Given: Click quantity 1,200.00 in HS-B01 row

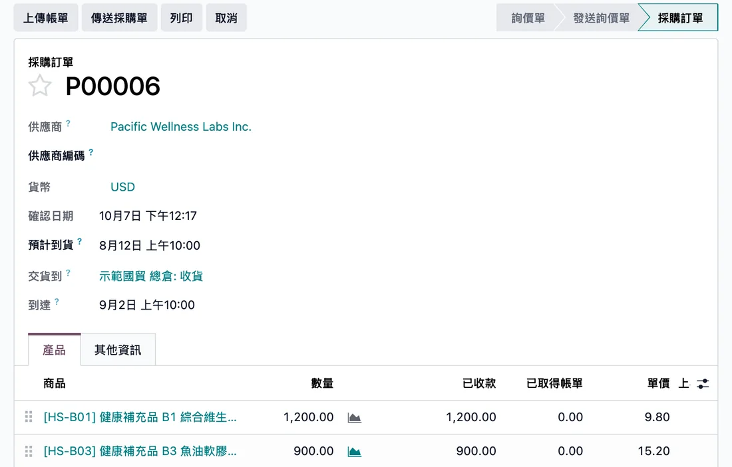Looking at the screenshot, I should (309, 417).
